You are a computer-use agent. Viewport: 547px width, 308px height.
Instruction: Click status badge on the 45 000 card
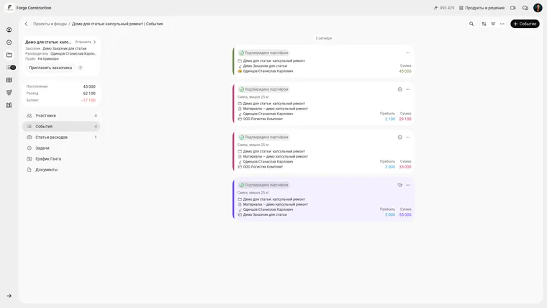coord(263,53)
